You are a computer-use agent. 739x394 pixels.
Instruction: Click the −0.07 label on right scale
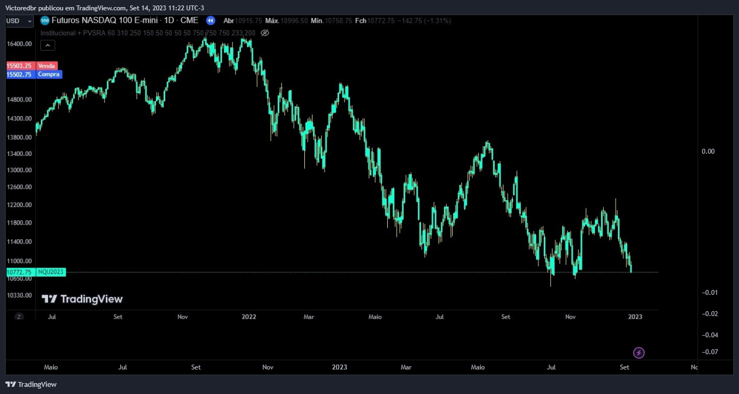(x=709, y=352)
